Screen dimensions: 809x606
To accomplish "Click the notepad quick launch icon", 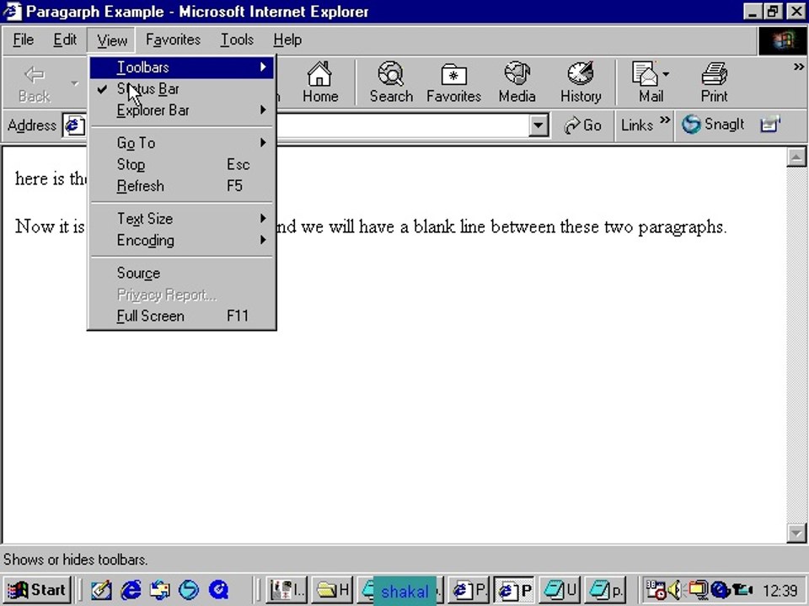I will coord(101,589).
